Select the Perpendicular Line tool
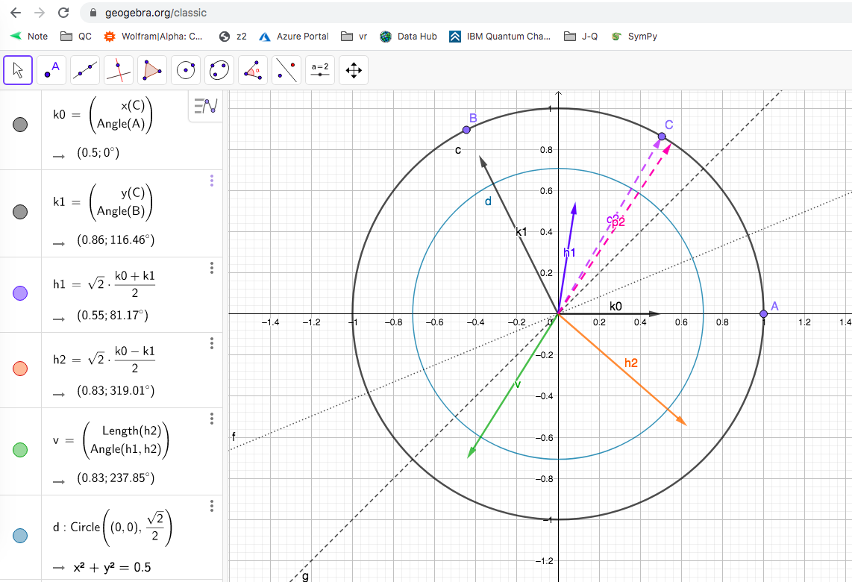The image size is (852, 582). pos(119,70)
